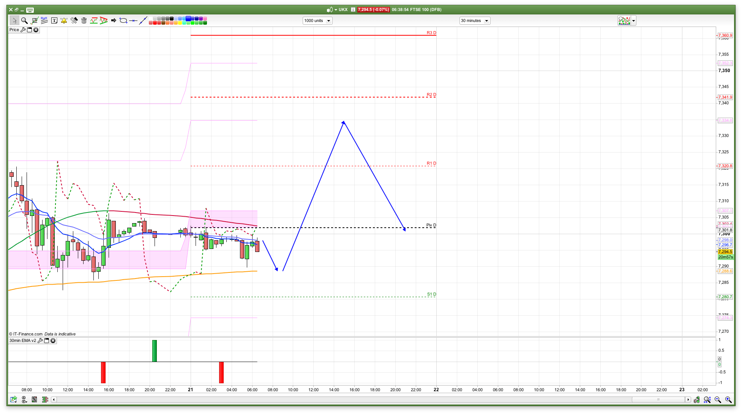Close the 30min EMA v2 indicator panel

coord(53,341)
